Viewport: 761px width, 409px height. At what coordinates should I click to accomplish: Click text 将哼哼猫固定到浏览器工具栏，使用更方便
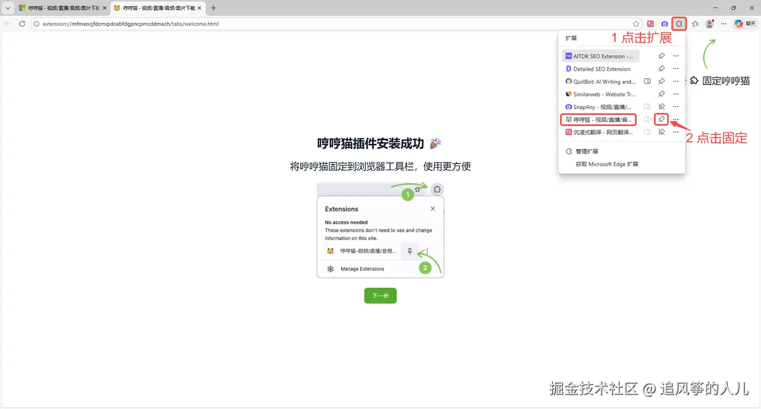380,166
